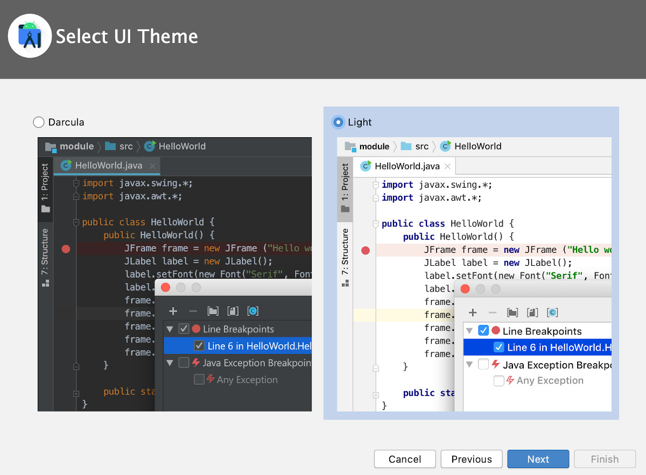Screen dimensions: 646x475
Task: Click the Add breakpoint plus icon in Light dialog
Action: coord(472,313)
